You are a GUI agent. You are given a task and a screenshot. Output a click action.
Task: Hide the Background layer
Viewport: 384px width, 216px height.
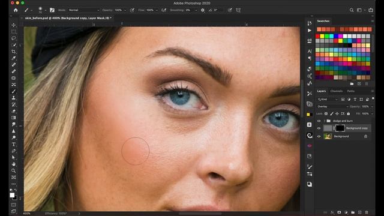(319, 136)
